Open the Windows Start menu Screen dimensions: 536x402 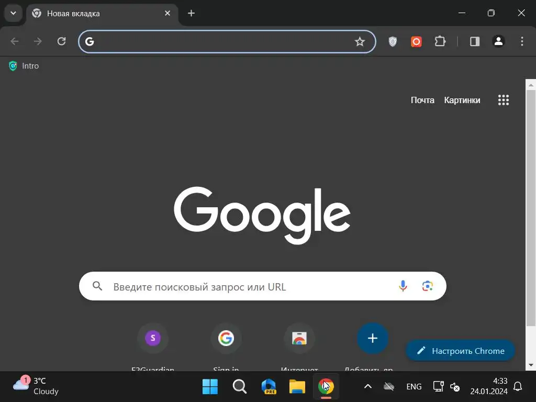click(210, 387)
